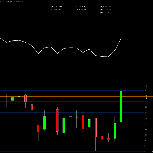Click the 145 price axis label
The height and width of the screenshot is (153, 153).
pos(146,86)
